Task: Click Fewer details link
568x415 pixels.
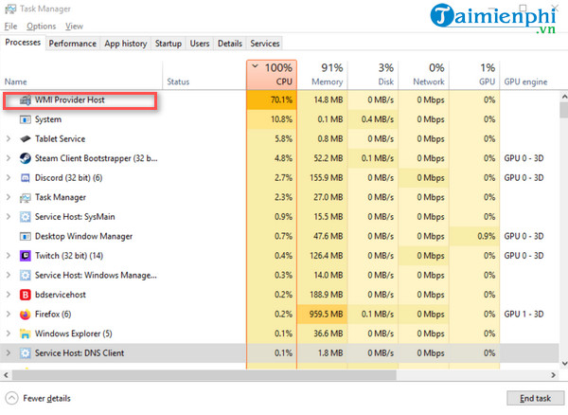Action: (x=46, y=398)
